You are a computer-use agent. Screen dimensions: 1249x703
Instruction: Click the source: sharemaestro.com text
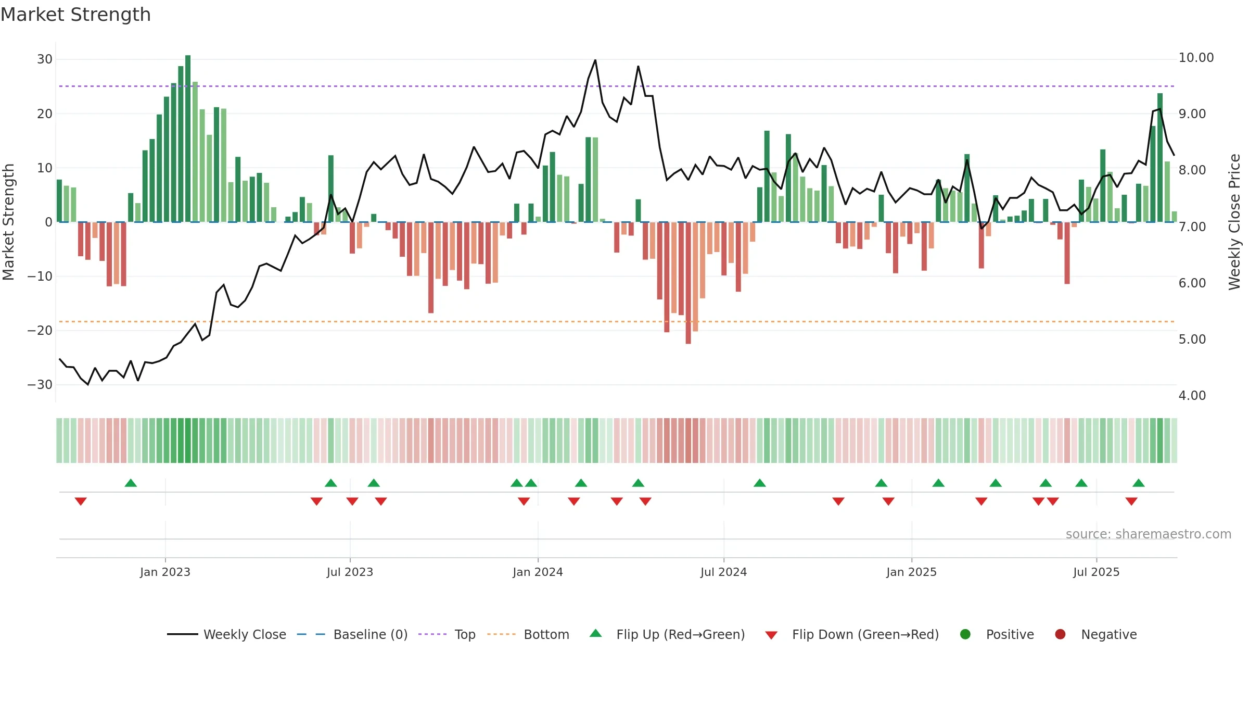pos(1149,534)
